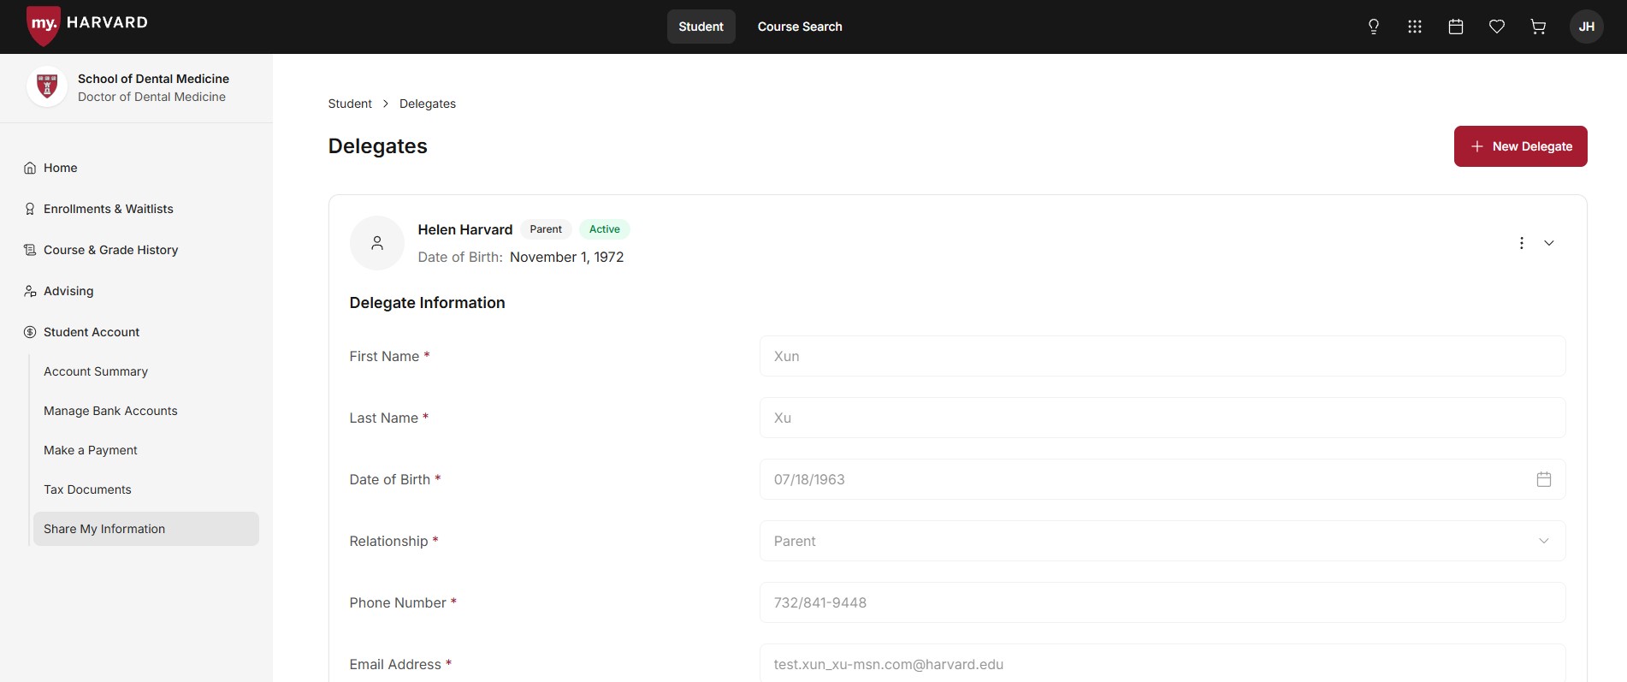The width and height of the screenshot is (1627, 682).
Task: Click the School of Dental Medicine title
Action: (x=153, y=79)
